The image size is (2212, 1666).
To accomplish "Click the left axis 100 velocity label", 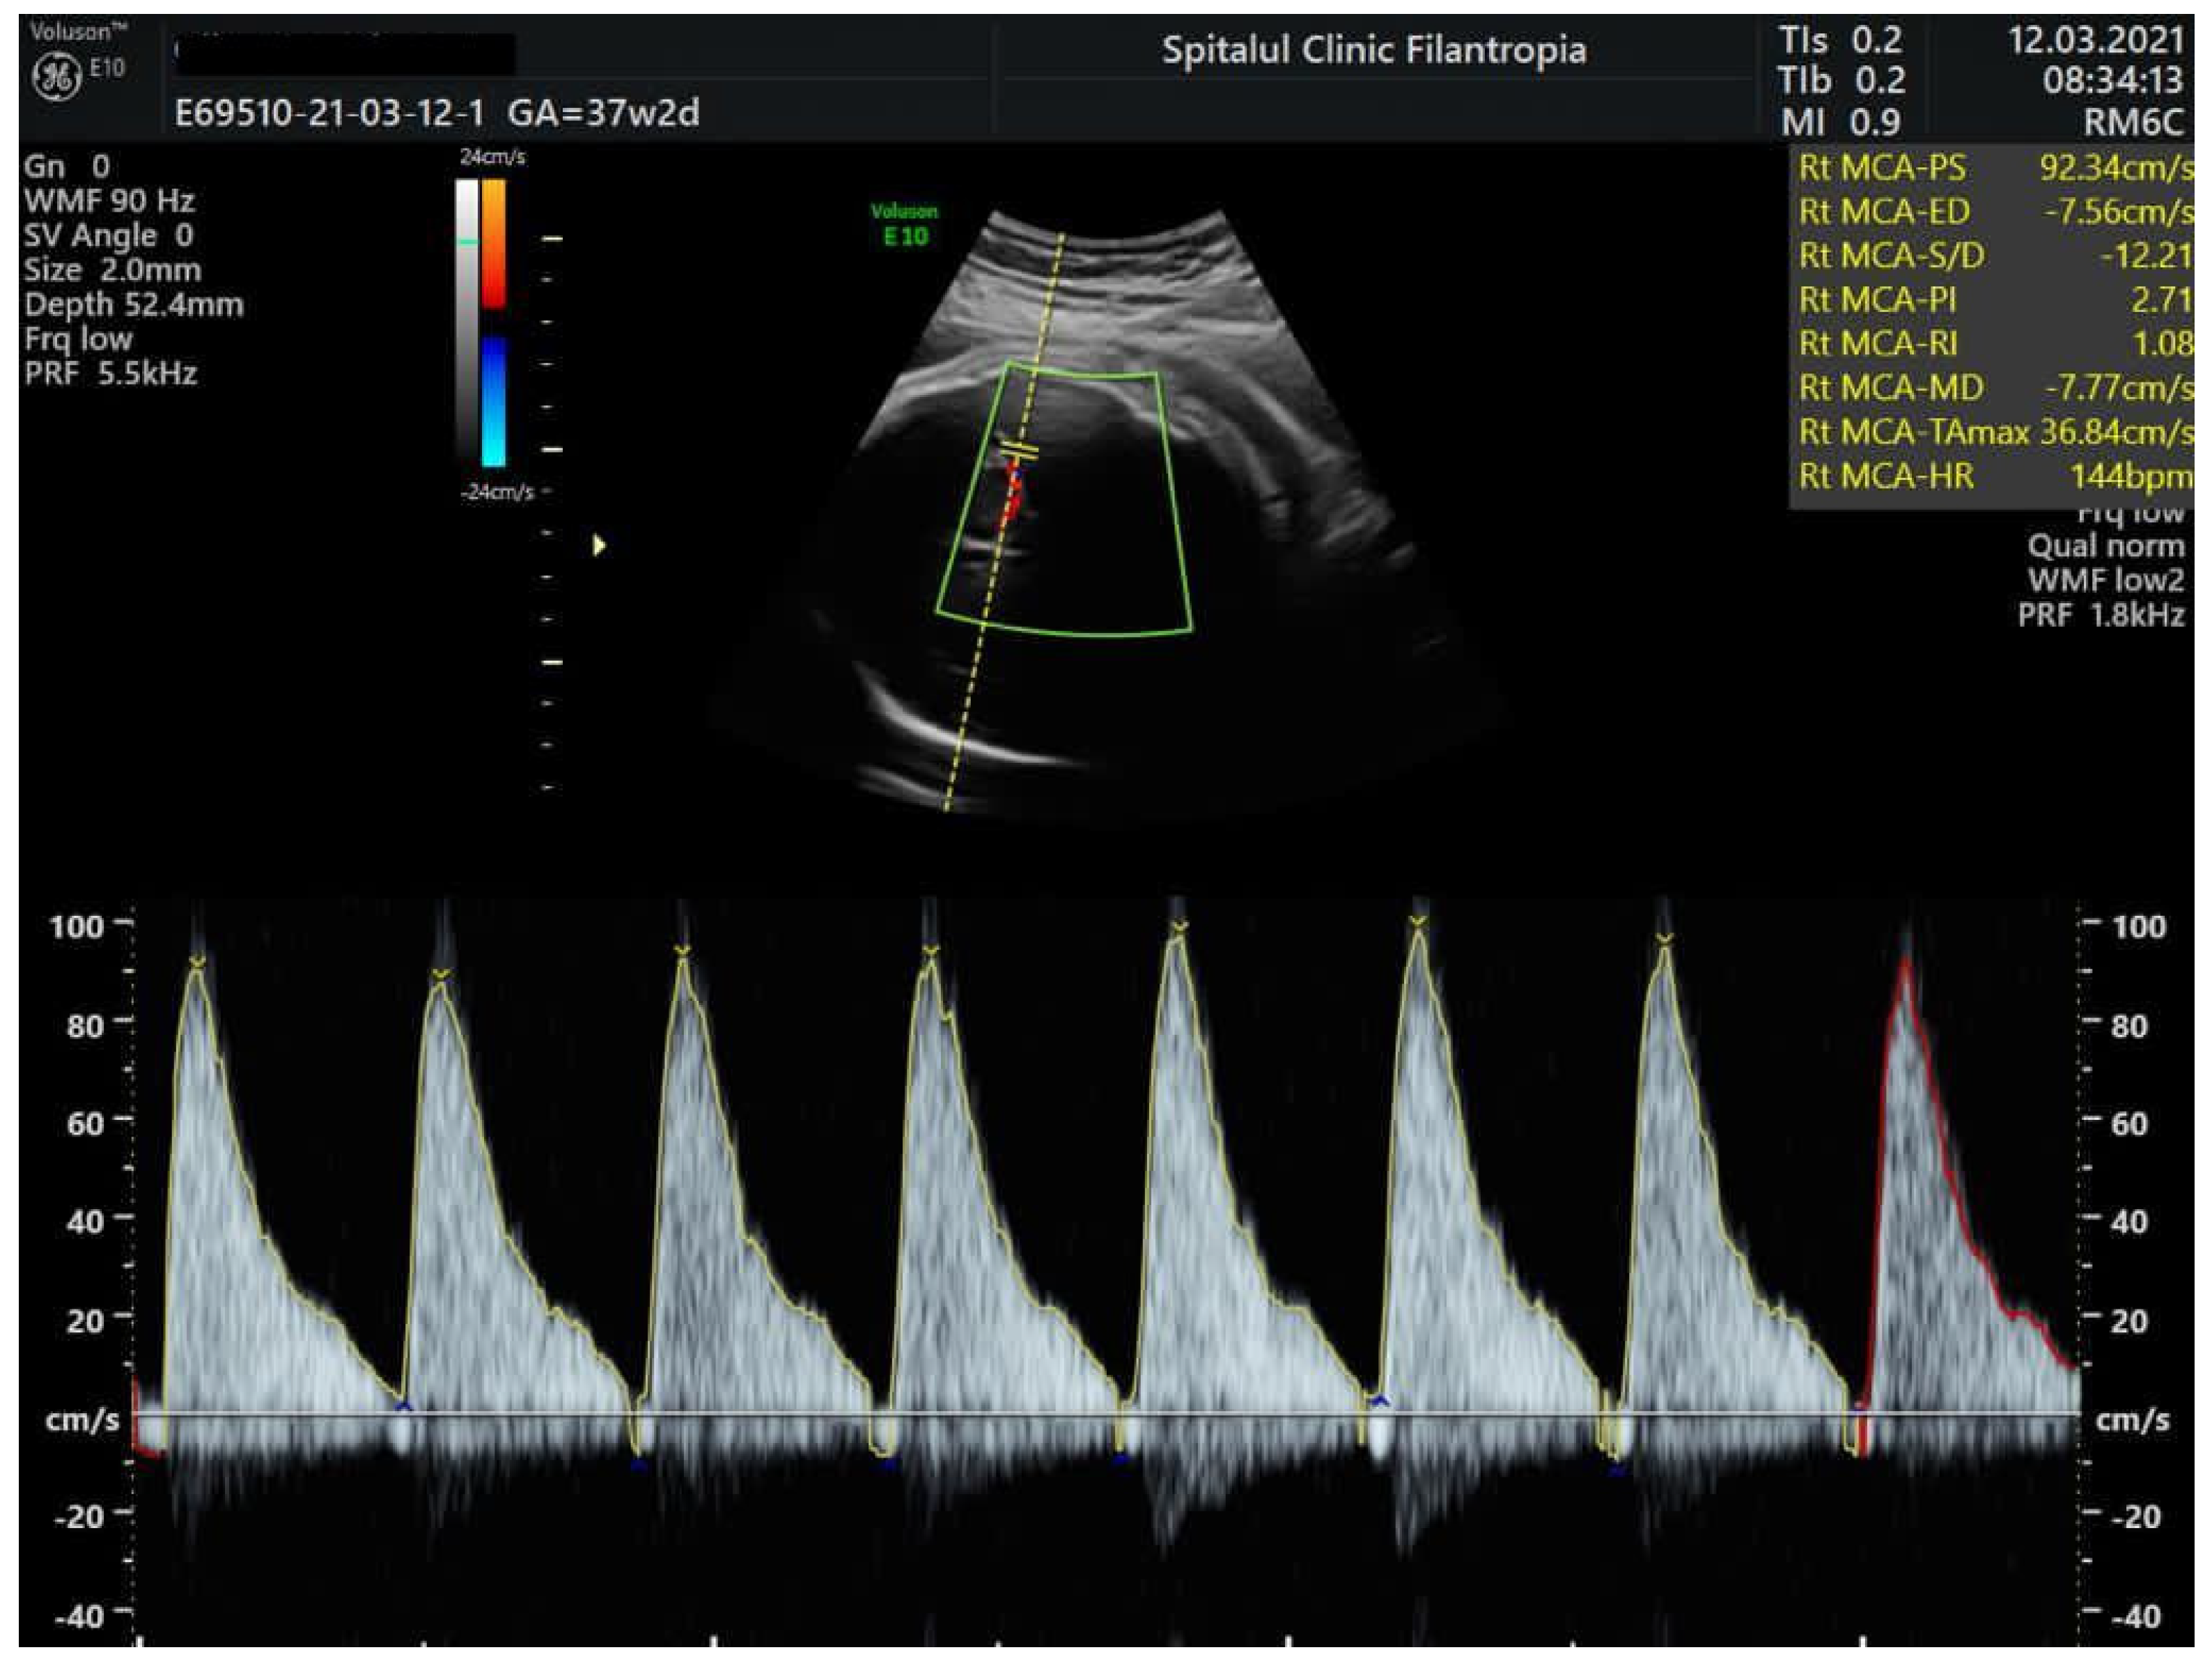I will [x=76, y=926].
